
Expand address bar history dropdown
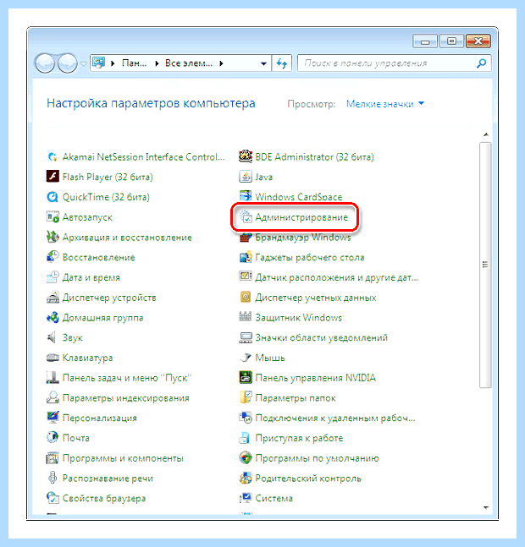point(263,63)
